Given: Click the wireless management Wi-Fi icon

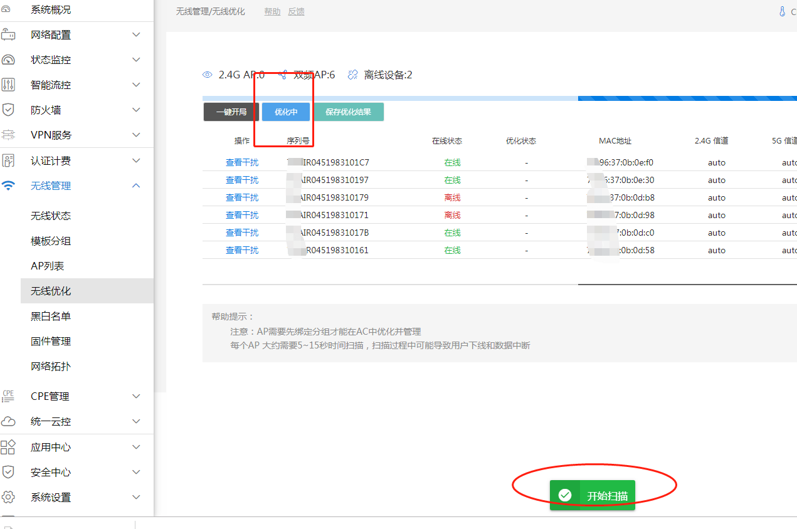Looking at the screenshot, I should [8, 186].
